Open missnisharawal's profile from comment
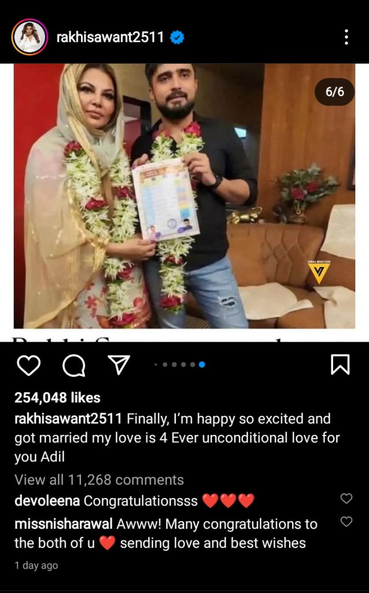This screenshot has width=369, height=593. (x=64, y=524)
